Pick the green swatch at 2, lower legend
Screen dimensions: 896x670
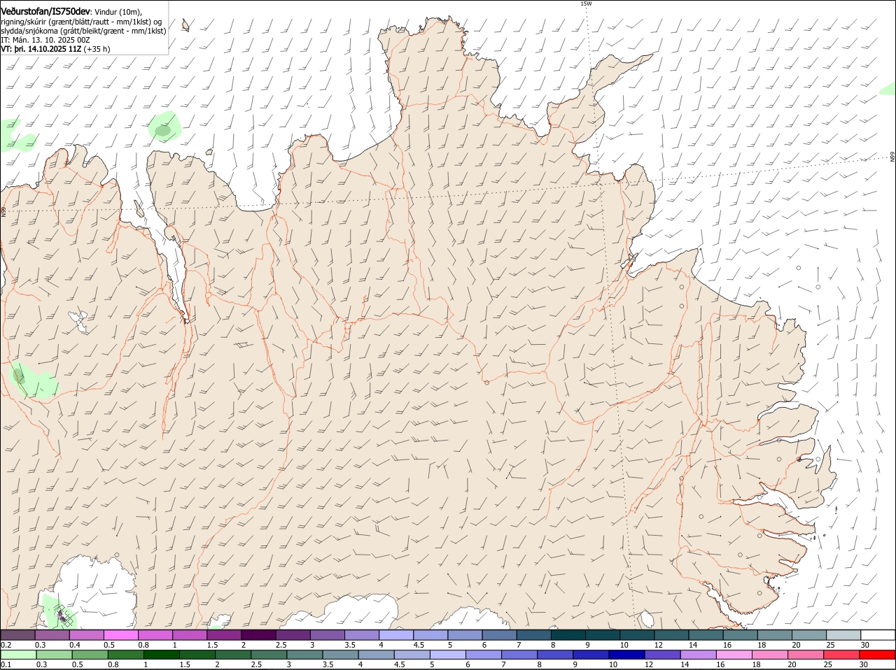[233, 655]
